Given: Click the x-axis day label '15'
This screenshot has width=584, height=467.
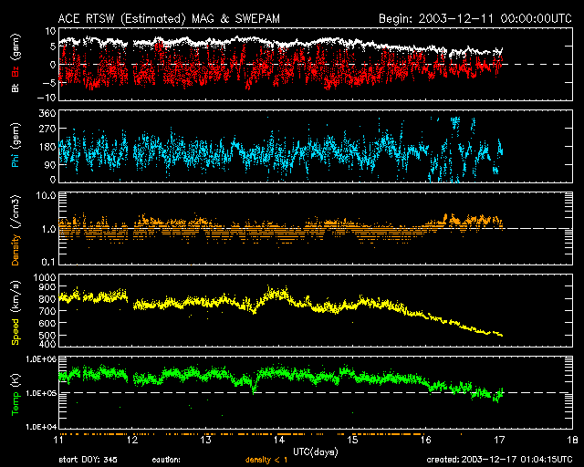Looking at the screenshot, I should point(352,440).
